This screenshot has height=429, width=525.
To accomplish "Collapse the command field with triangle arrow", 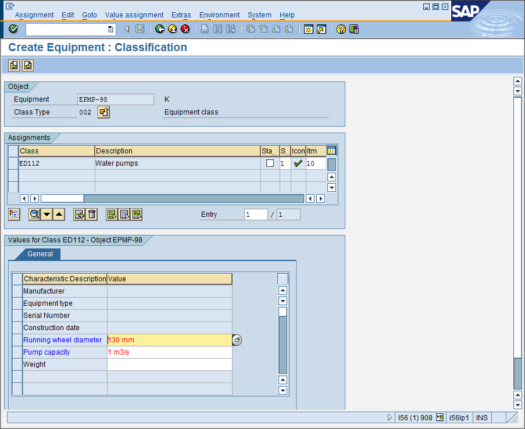I will (x=127, y=29).
